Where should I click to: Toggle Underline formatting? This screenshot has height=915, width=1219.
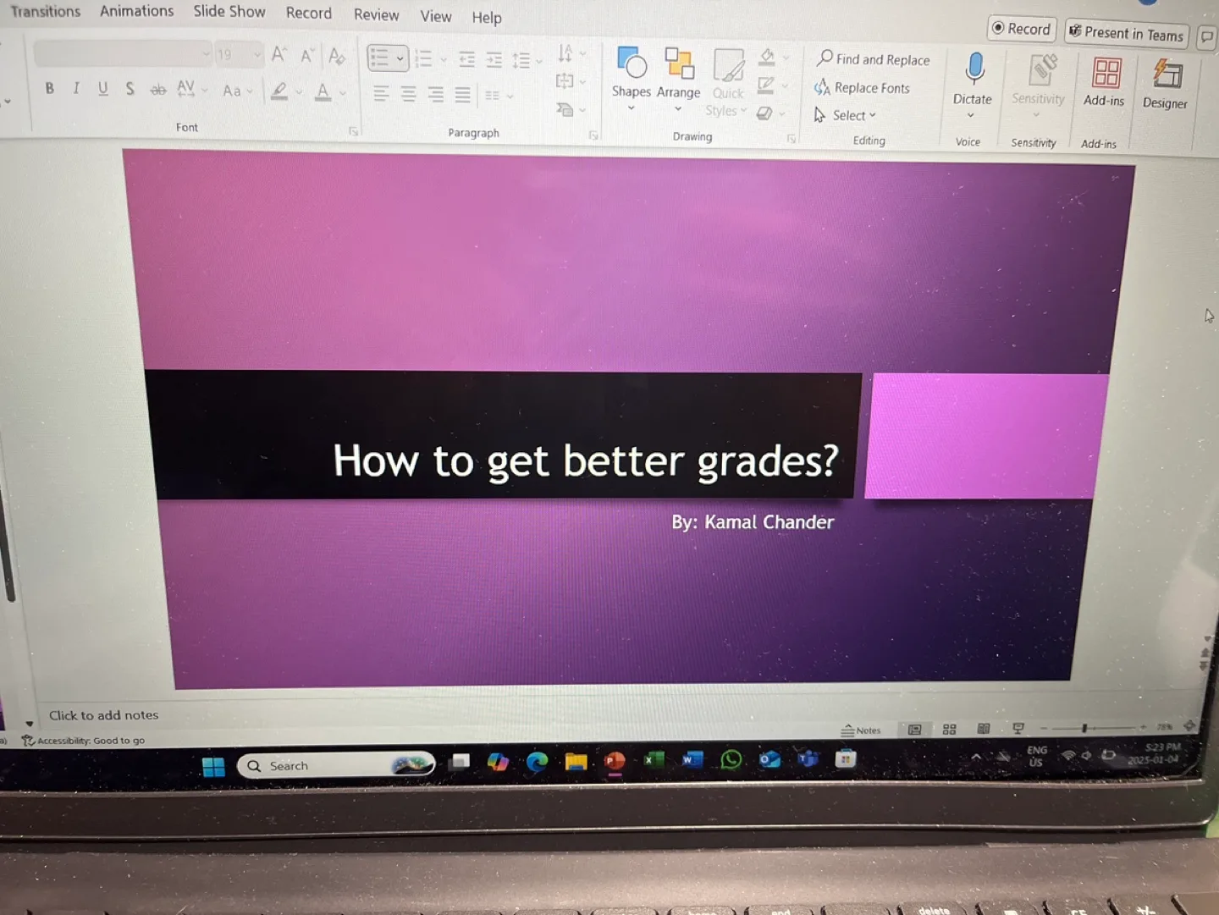[x=102, y=88]
